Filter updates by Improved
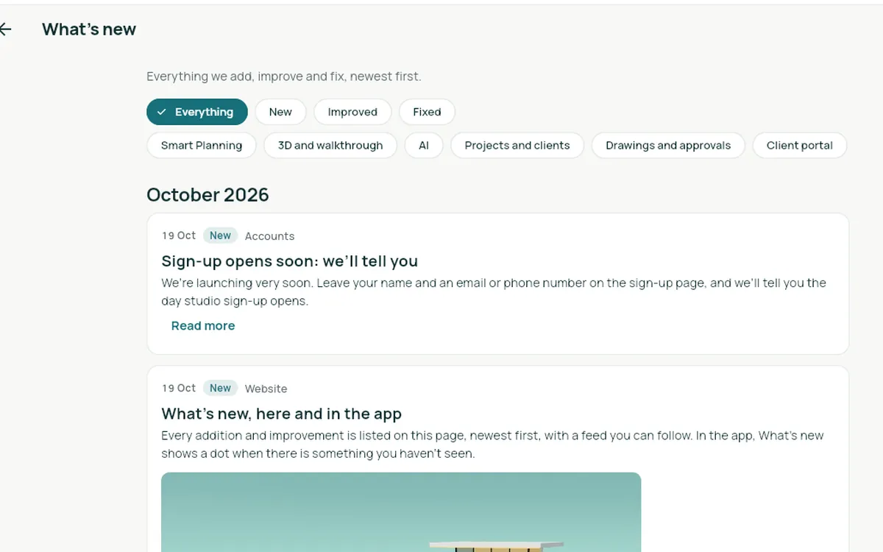 click(x=352, y=112)
